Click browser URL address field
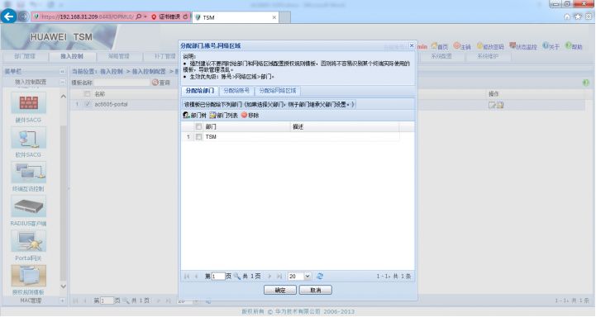Image resolution: width=596 pixels, height=317 pixels. tap(88, 17)
